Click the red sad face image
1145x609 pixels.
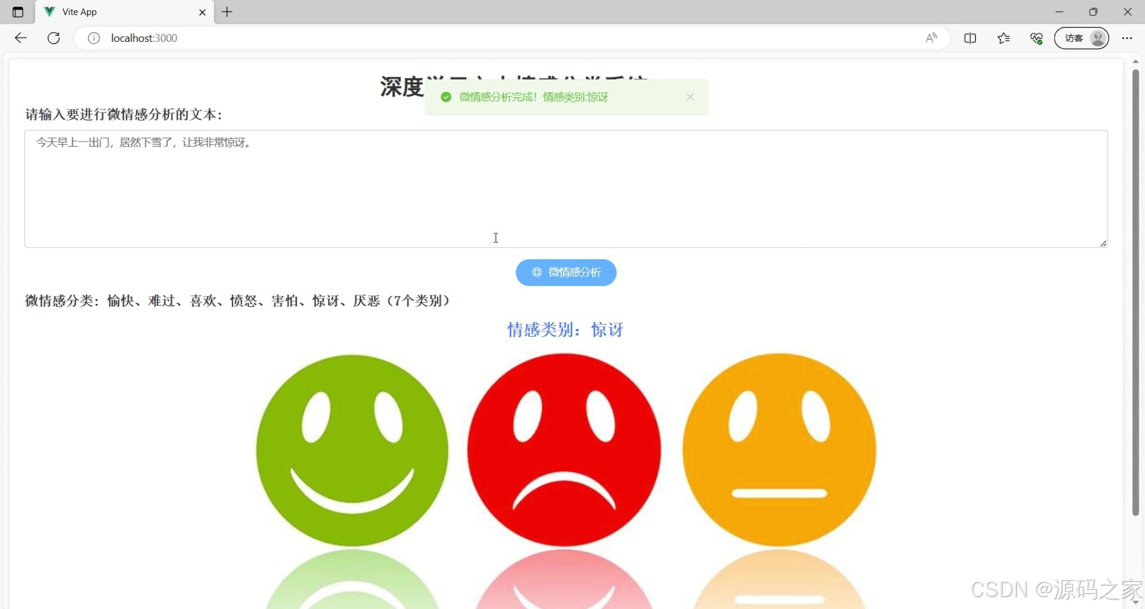(564, 450)
